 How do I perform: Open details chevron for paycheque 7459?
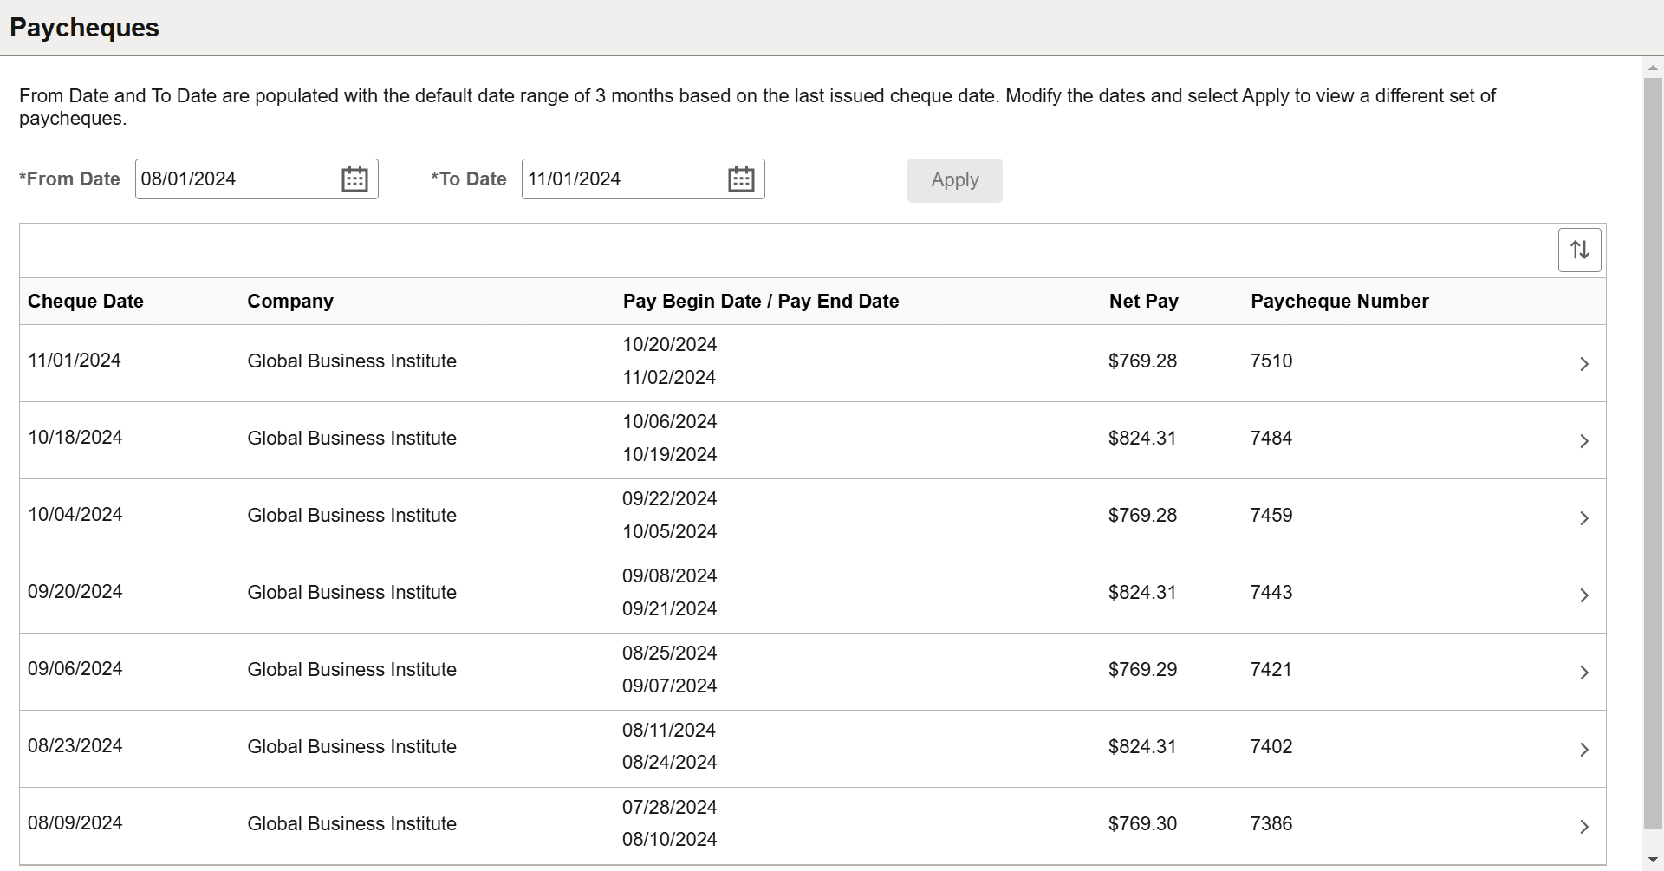(1583, 518)
